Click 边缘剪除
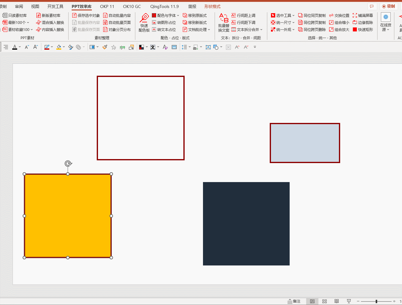The width and height of the screenshot is (402, 305). tap(363, 22)
